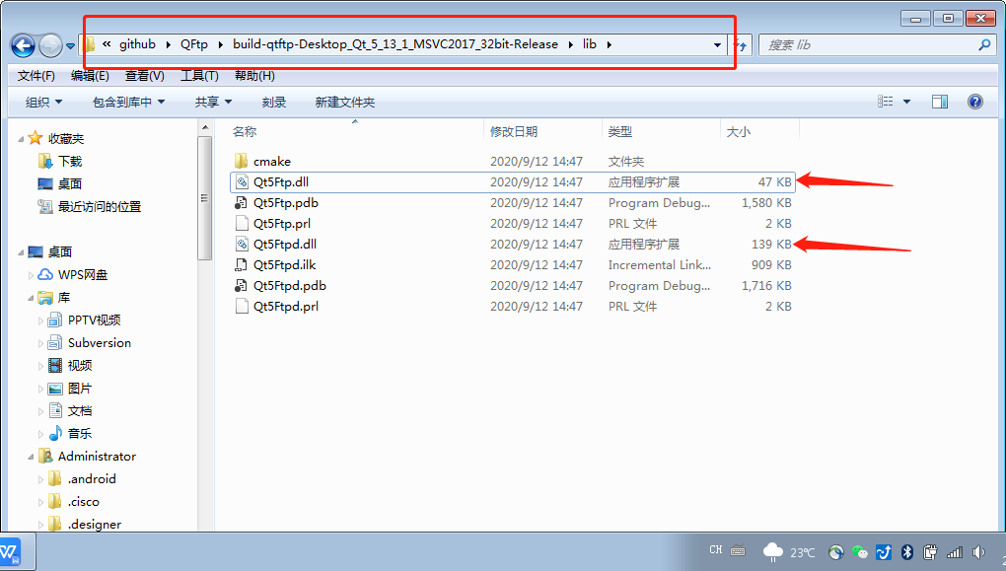
Task: Click the Bluetooth system tray icon
Action: [x=905, y=552]
